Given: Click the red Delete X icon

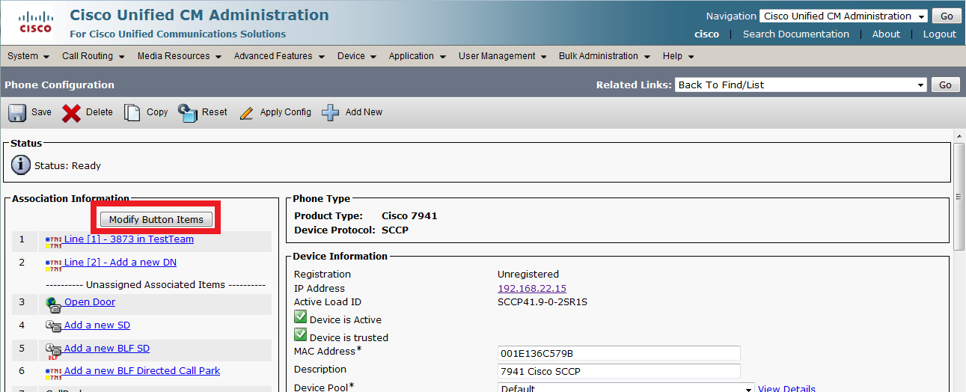Looking at the screenshot, I should coord(71,112).
